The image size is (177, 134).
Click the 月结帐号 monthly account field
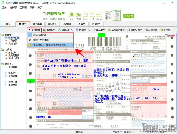tap(148, 62)
